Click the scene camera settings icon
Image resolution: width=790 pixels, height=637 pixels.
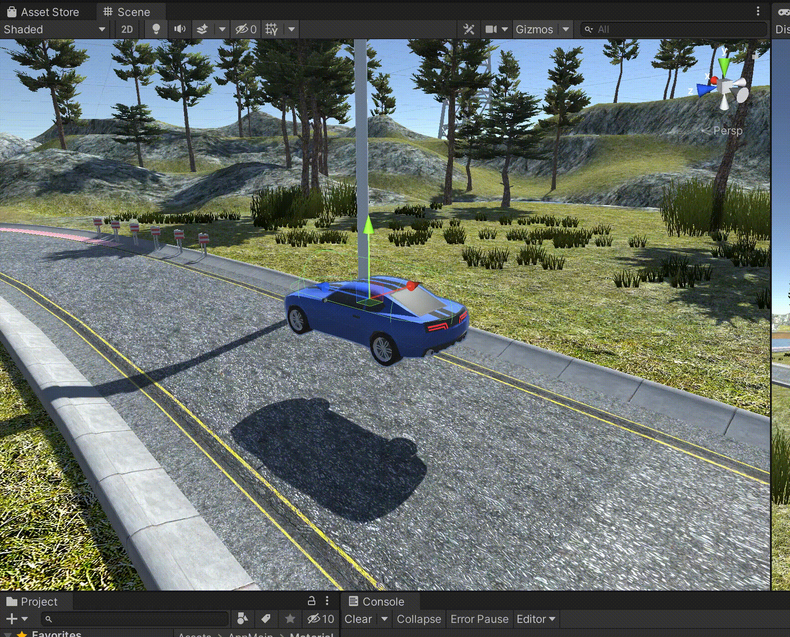click(491, 30)
